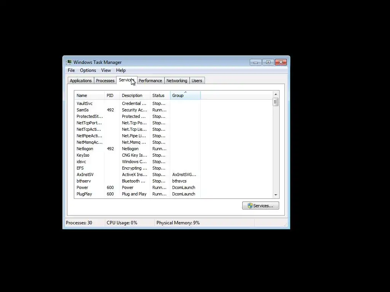
Task: Click the bthsvcs group cell
Action: (x=179, y=181)
